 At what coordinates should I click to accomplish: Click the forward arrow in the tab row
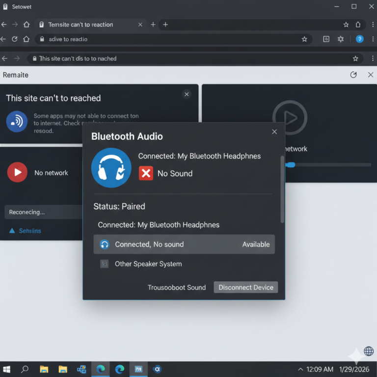pyautogui.click(x=15, y=25)
